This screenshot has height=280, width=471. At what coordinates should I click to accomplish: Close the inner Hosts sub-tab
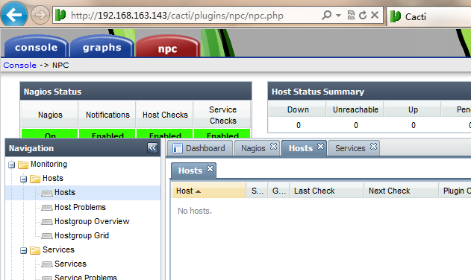pyautogui.click(x=210, y=169)
